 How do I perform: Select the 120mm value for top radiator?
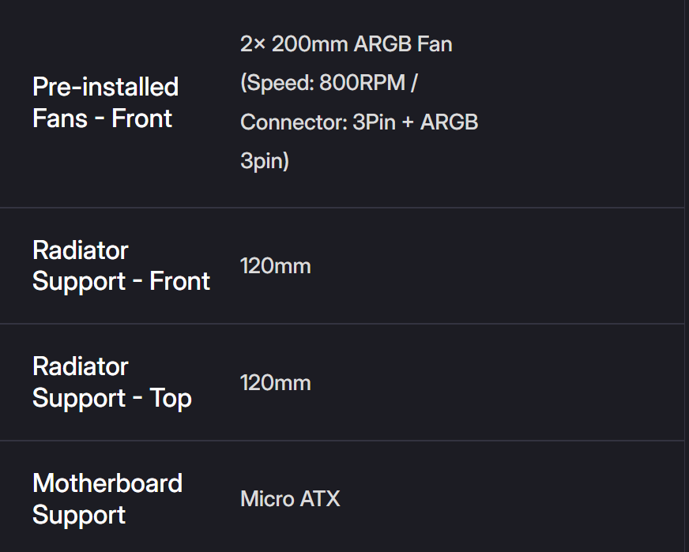(275, 383)
